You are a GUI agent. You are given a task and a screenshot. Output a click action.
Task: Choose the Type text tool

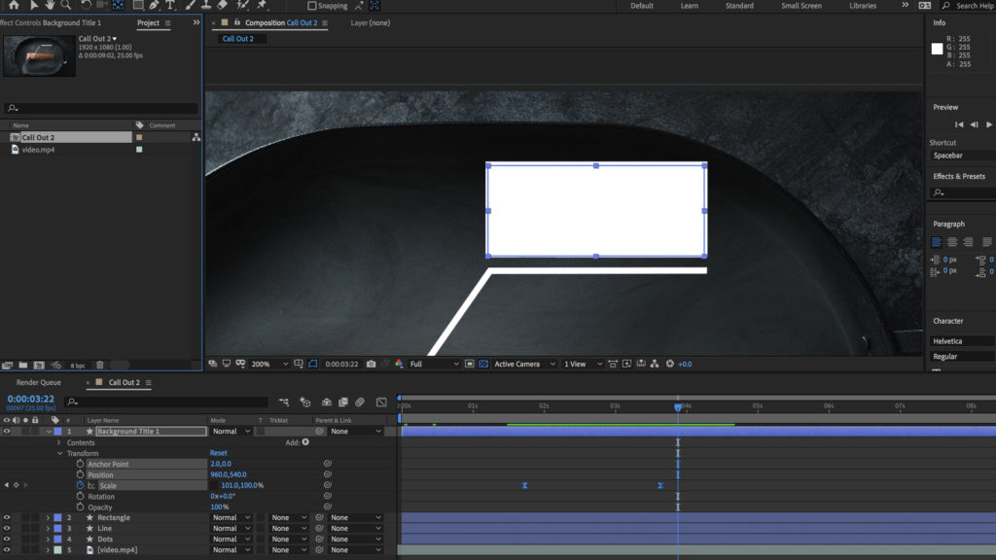[x=170, y=6]
